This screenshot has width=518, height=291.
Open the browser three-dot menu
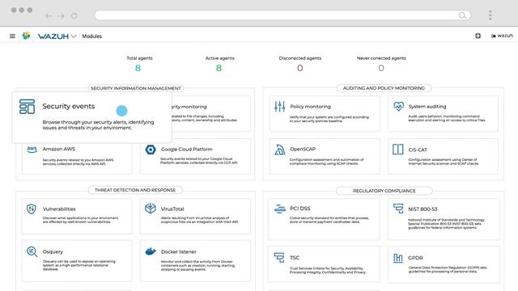[x=490, y=15]
